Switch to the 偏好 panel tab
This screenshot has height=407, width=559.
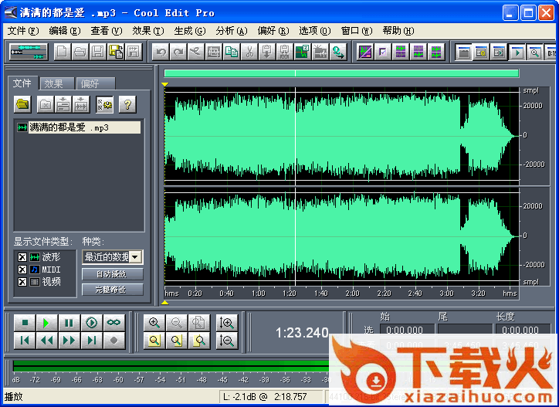(x=95, y=84)
